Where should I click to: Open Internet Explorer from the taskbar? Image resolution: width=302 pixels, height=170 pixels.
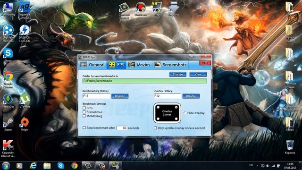coord(34,166)
